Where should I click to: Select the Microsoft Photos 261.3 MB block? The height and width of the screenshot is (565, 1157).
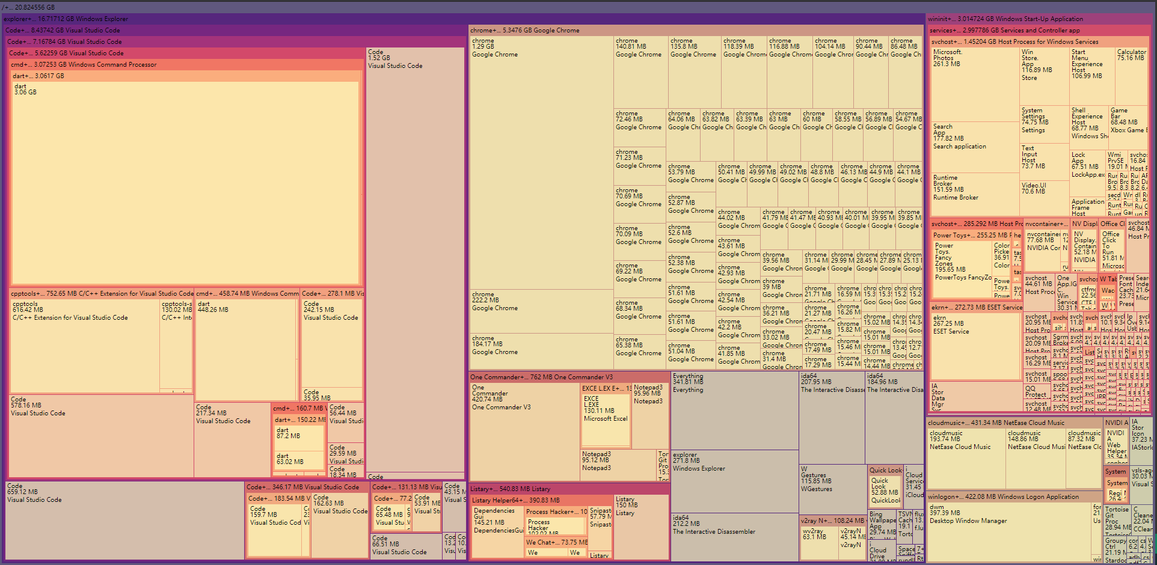click(x=975, y=84)
